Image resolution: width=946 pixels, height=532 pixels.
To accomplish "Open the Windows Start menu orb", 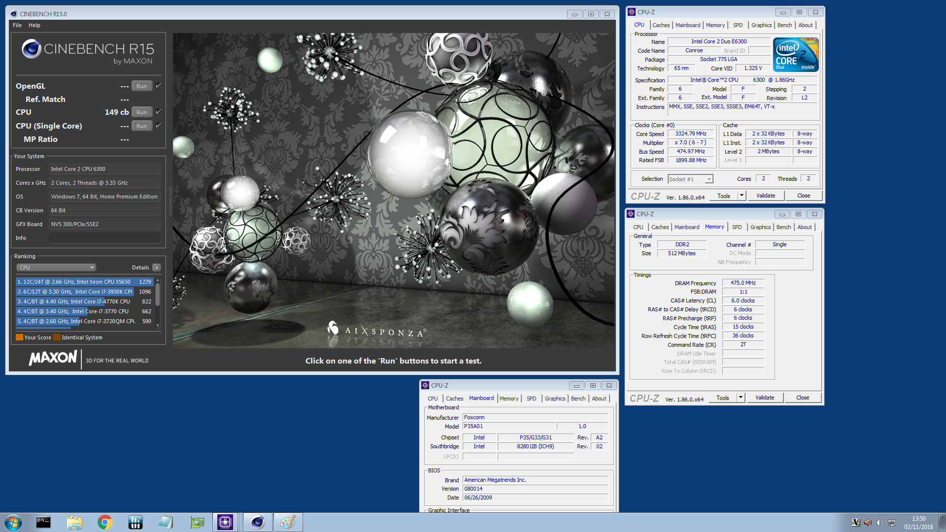I will 13,522.
